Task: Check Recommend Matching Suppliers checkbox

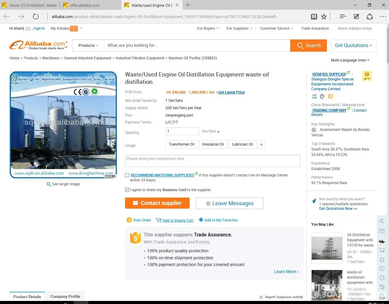Action: pos(127,175)
